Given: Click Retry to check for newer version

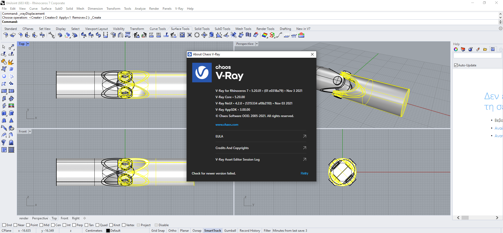Looking at the screenshot, I should [304, 173].
